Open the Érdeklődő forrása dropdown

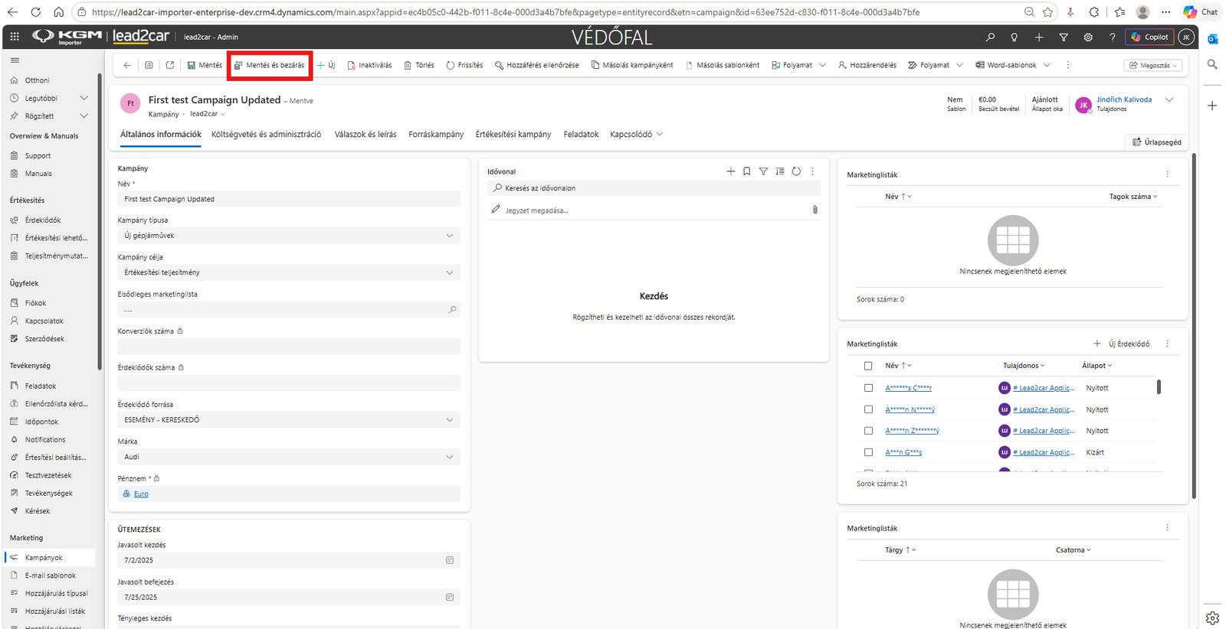(289, 420)
